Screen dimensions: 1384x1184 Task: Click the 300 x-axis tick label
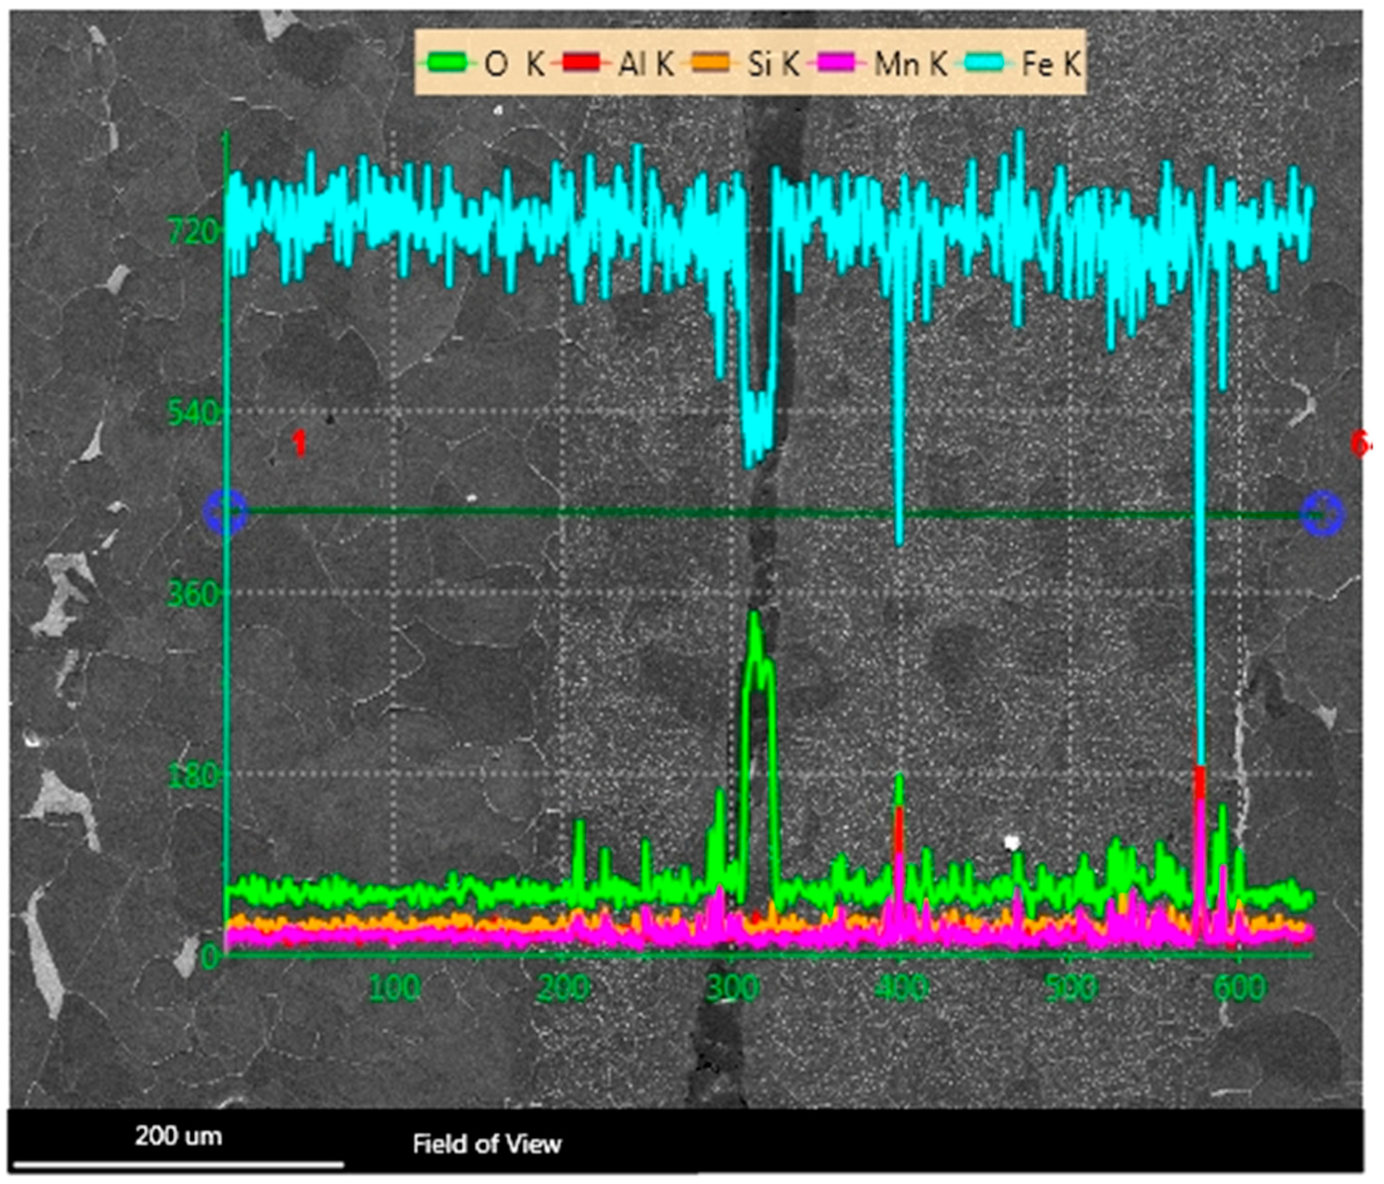pyautogui.click(x=732, y=988)
